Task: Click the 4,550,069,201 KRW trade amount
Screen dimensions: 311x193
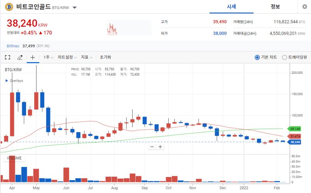Action: [287, 33]
